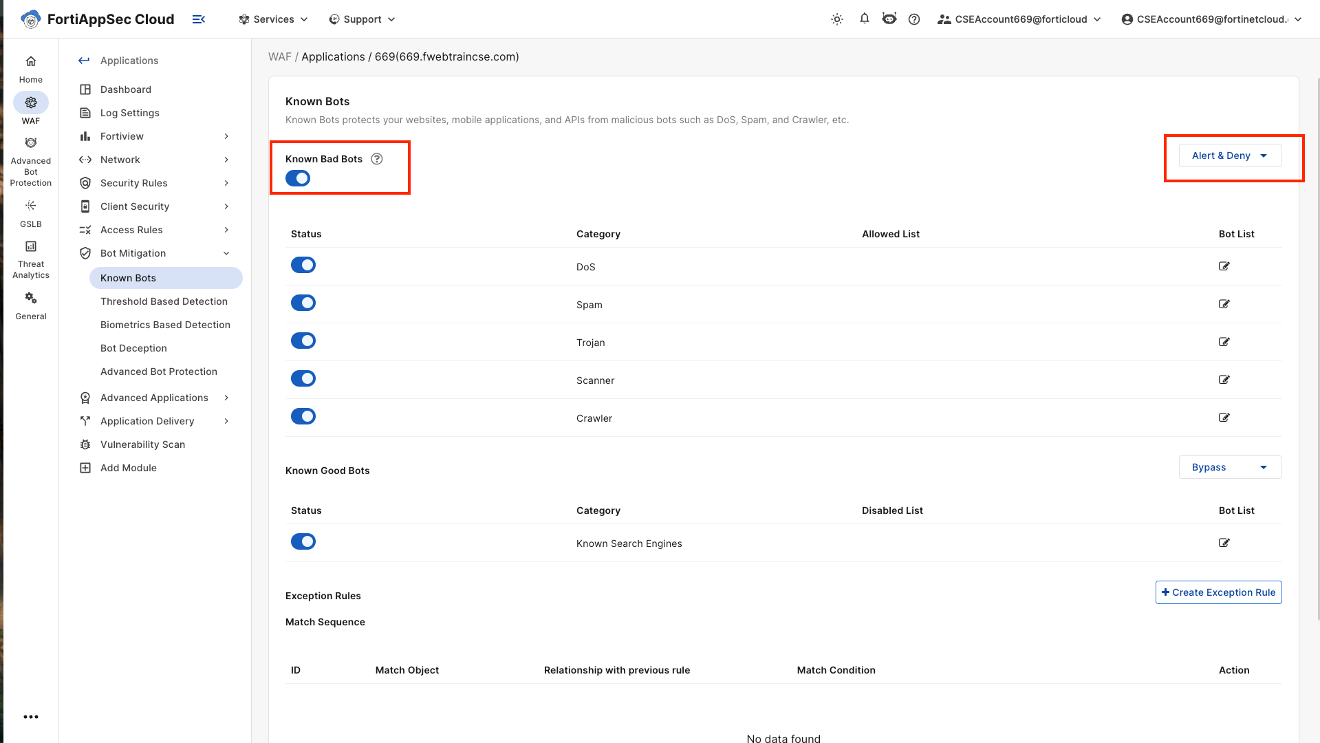Expand the Client Security submenu
Viewport: 1320px width, 743px height.
click(x=226, y=206)
